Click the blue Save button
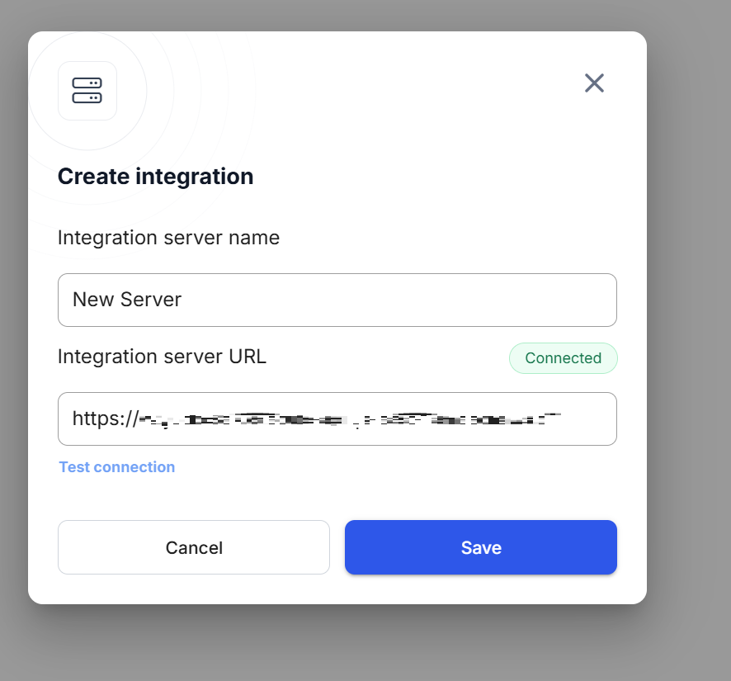 (480, 547)
